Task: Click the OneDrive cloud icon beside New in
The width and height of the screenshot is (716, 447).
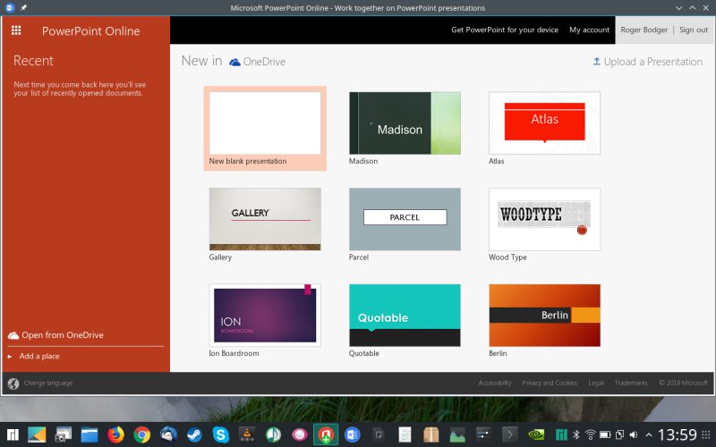Action: [234, 62]
